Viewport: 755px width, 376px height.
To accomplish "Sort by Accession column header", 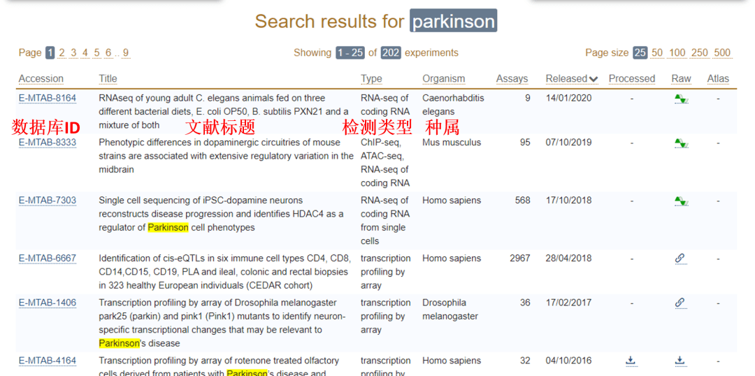I will point(41,78).
